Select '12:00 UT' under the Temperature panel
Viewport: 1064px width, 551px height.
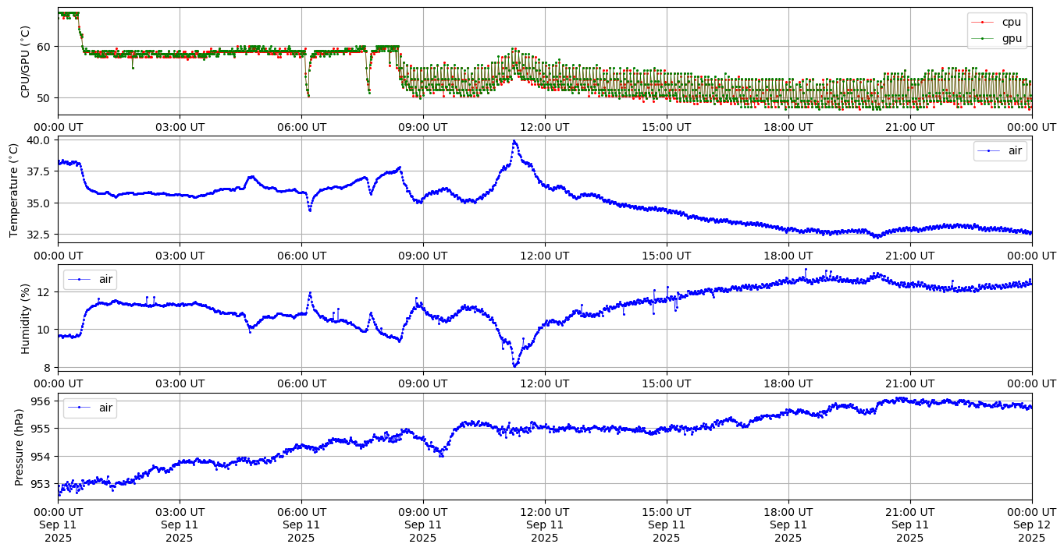545,255
